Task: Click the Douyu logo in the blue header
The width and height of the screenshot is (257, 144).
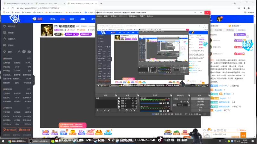Action: pyautogui.click(x=38, y=19)
